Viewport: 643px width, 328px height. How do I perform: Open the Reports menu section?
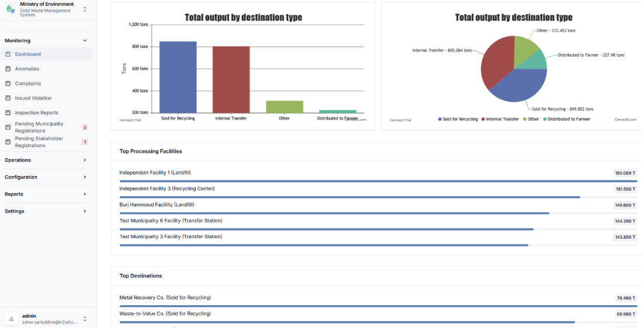[x=46, y=194]
